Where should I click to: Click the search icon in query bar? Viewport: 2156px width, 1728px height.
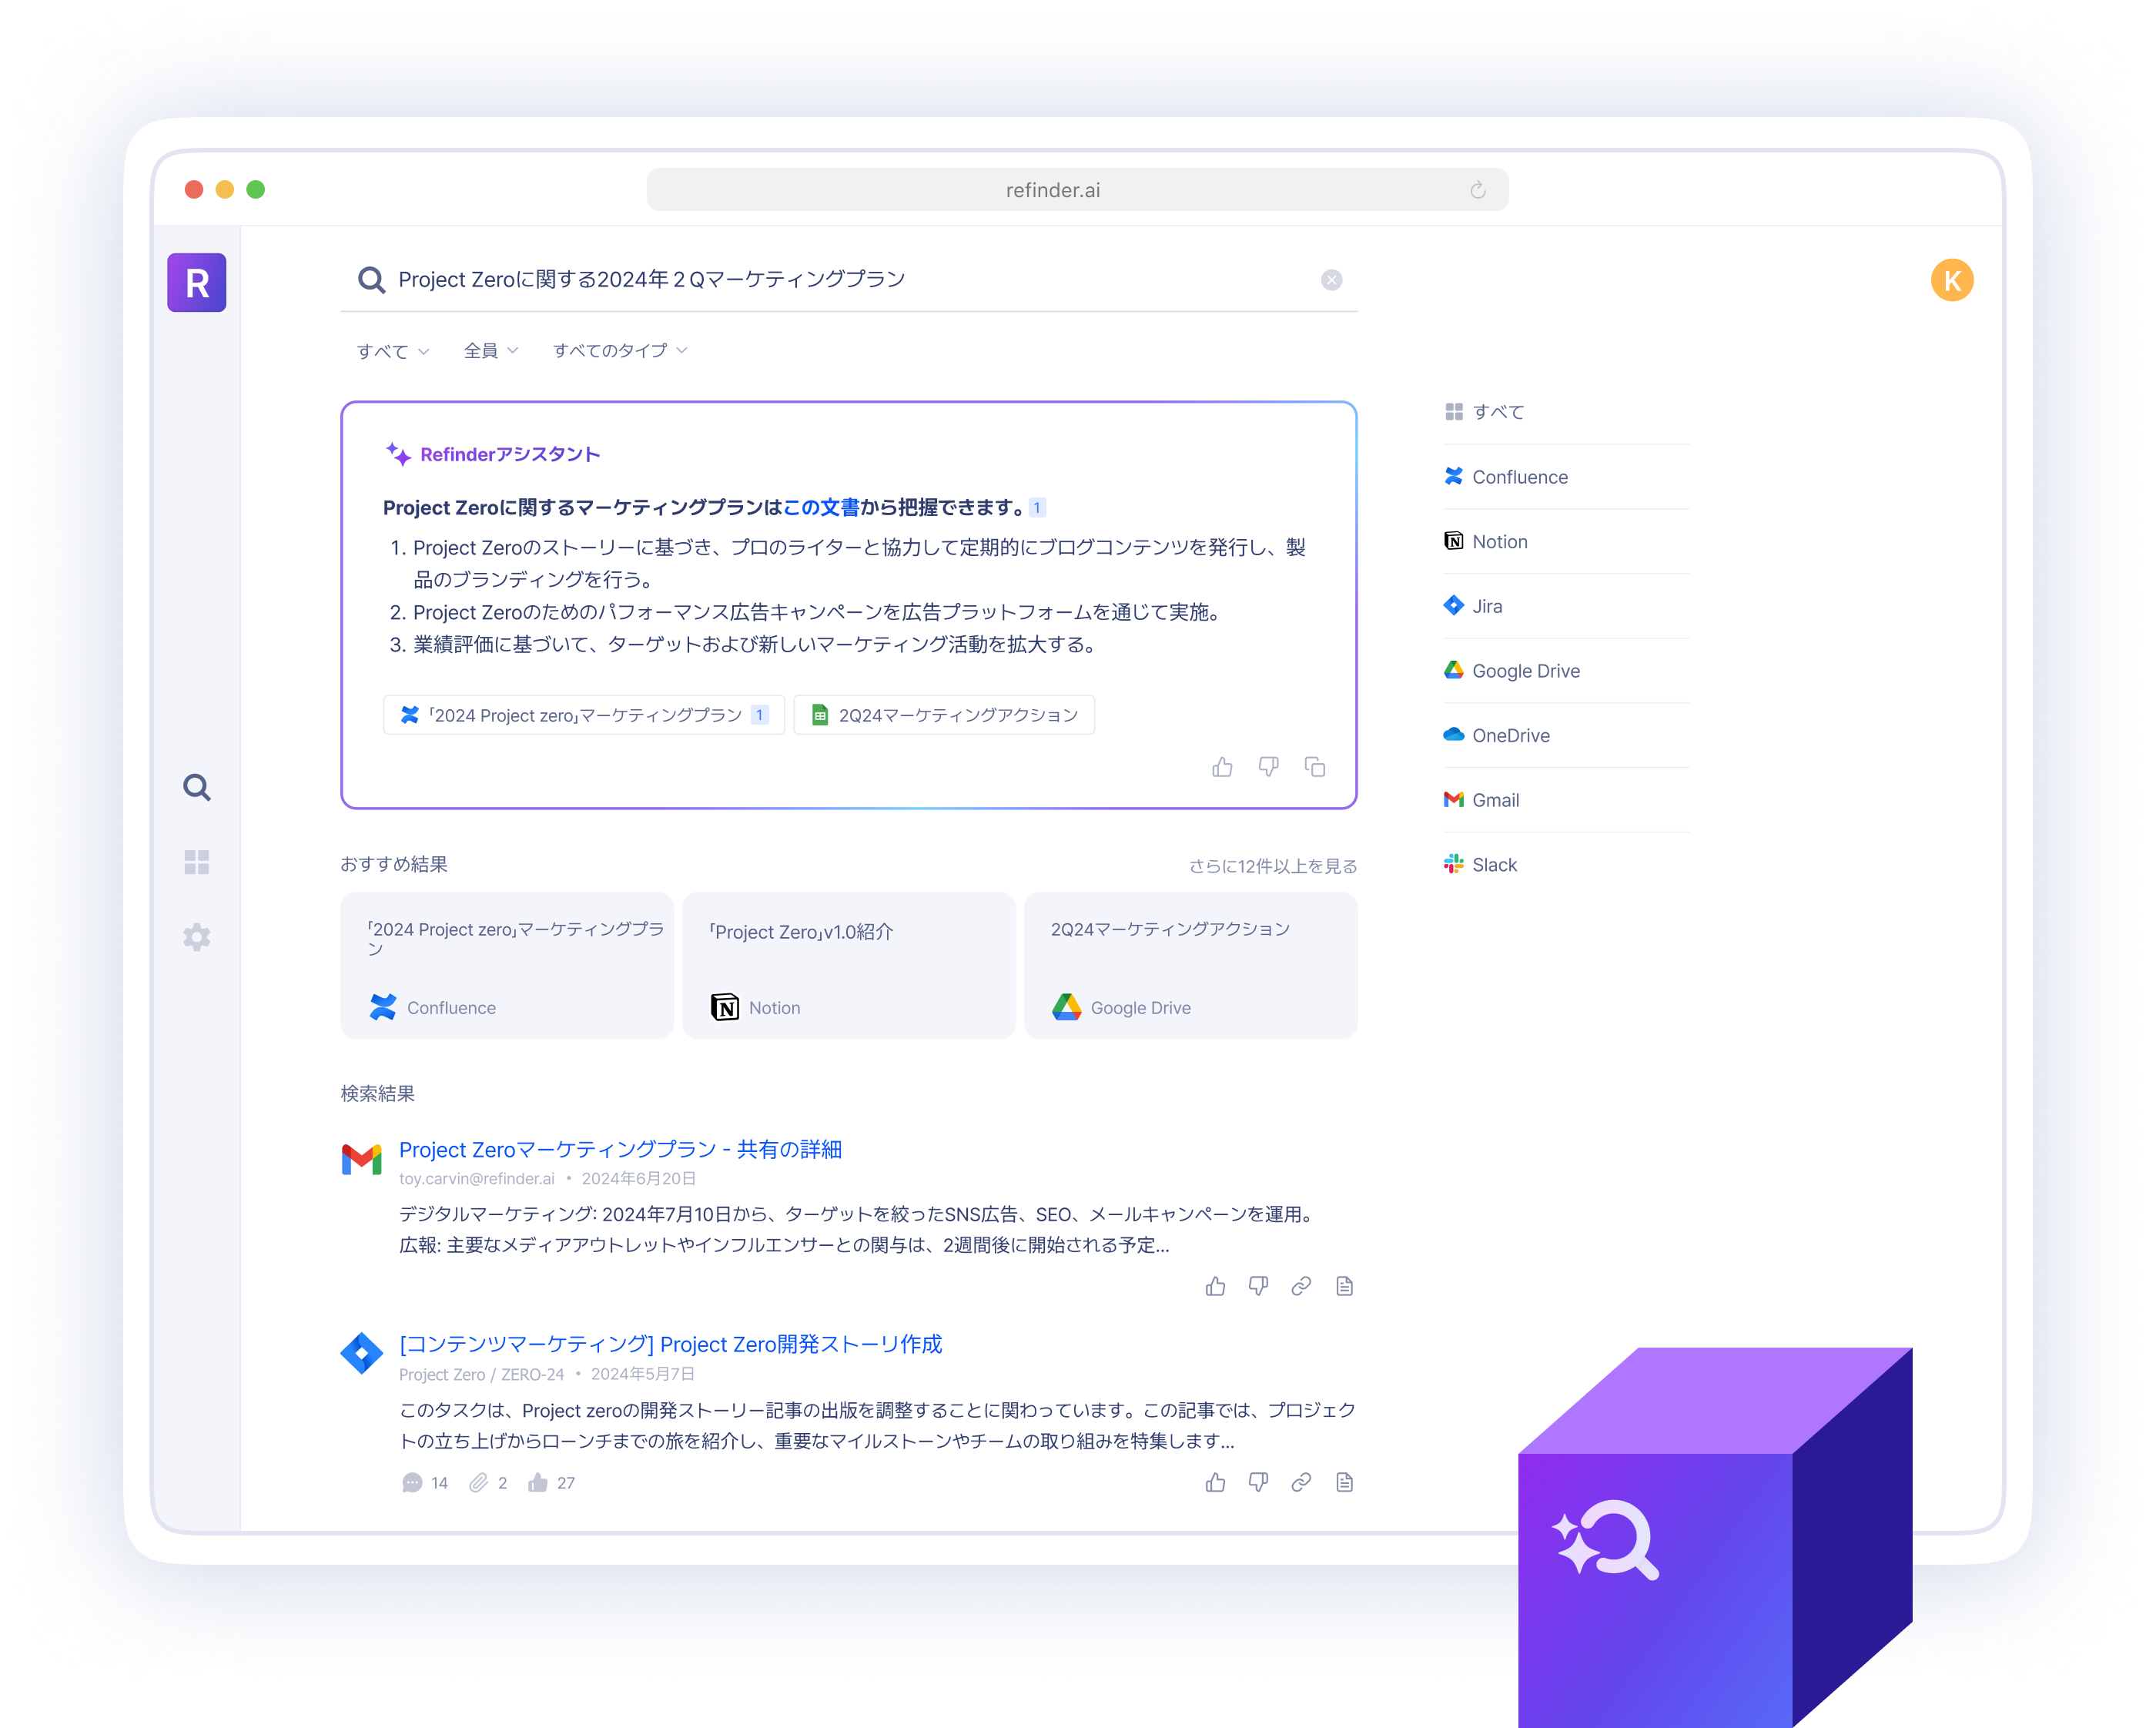pyautogui.click(x=372, y=280)
